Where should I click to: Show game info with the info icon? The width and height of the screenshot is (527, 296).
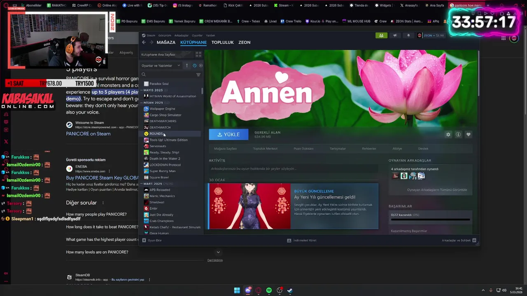[458, 134]
